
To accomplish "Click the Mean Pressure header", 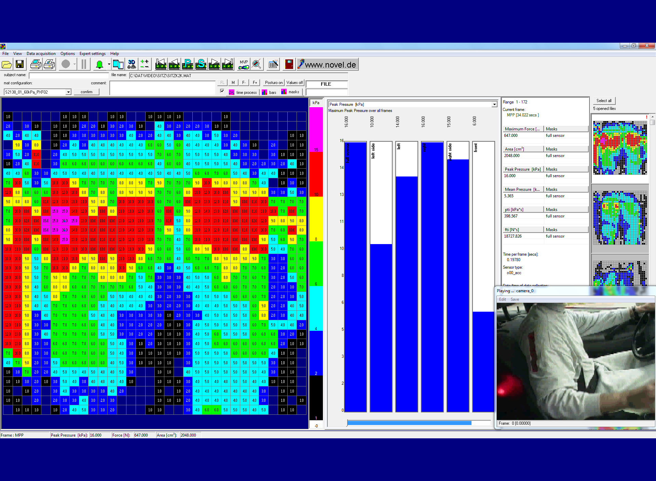I will (x=523, y=189).
